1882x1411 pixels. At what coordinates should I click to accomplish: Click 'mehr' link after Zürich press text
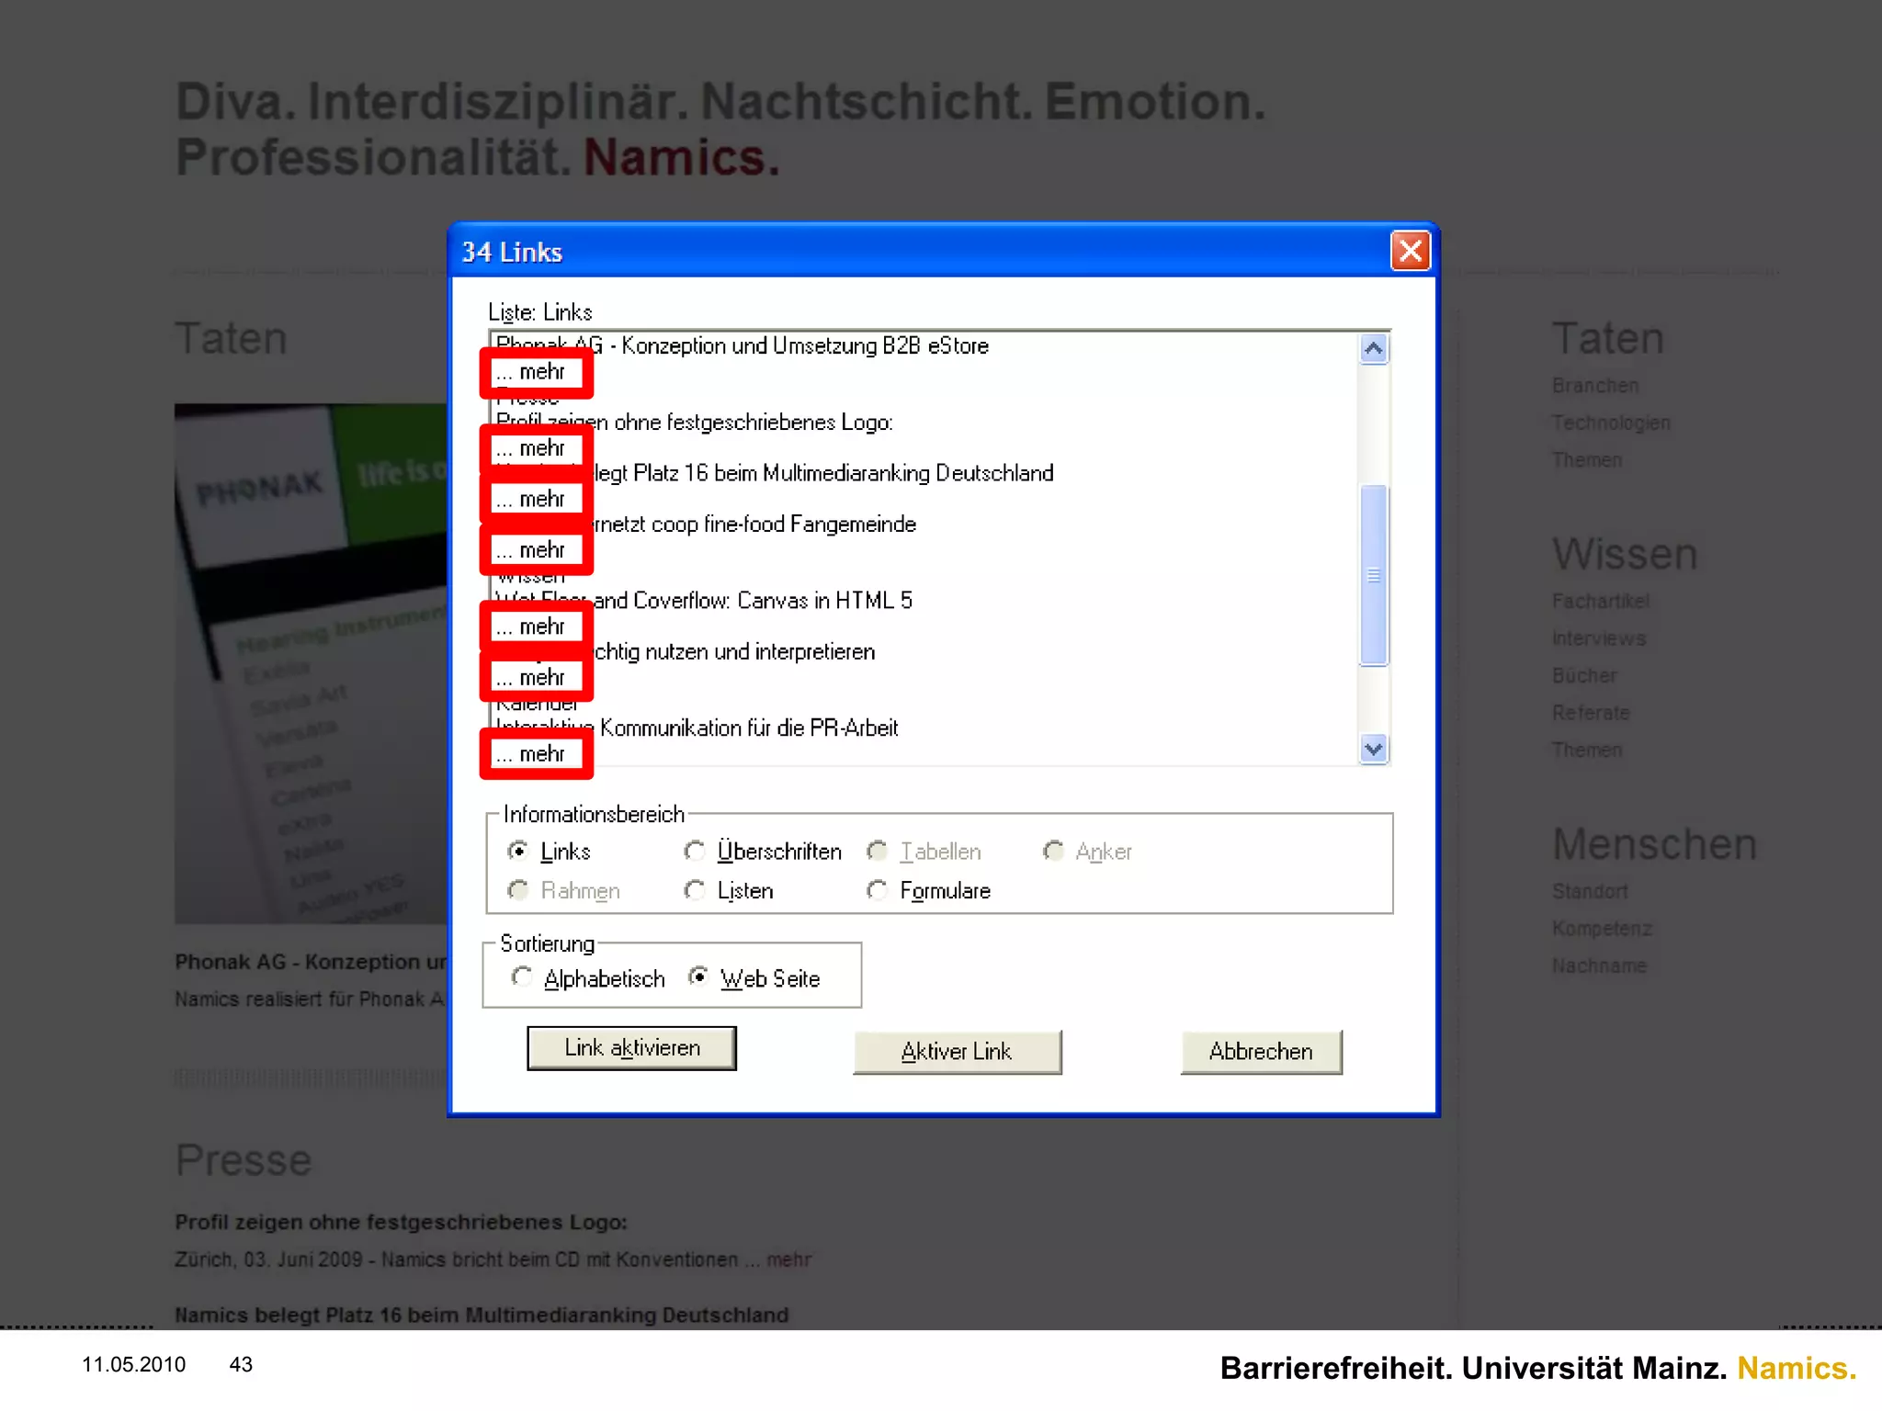(x=789, y=1259)
